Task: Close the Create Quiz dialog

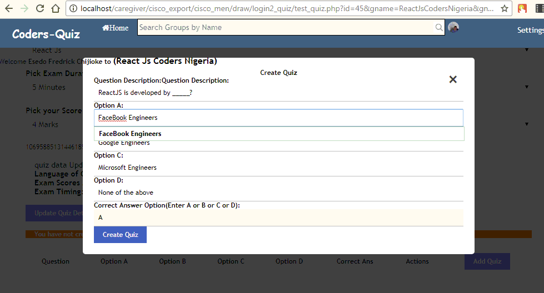Action: (x=453, y=79)
